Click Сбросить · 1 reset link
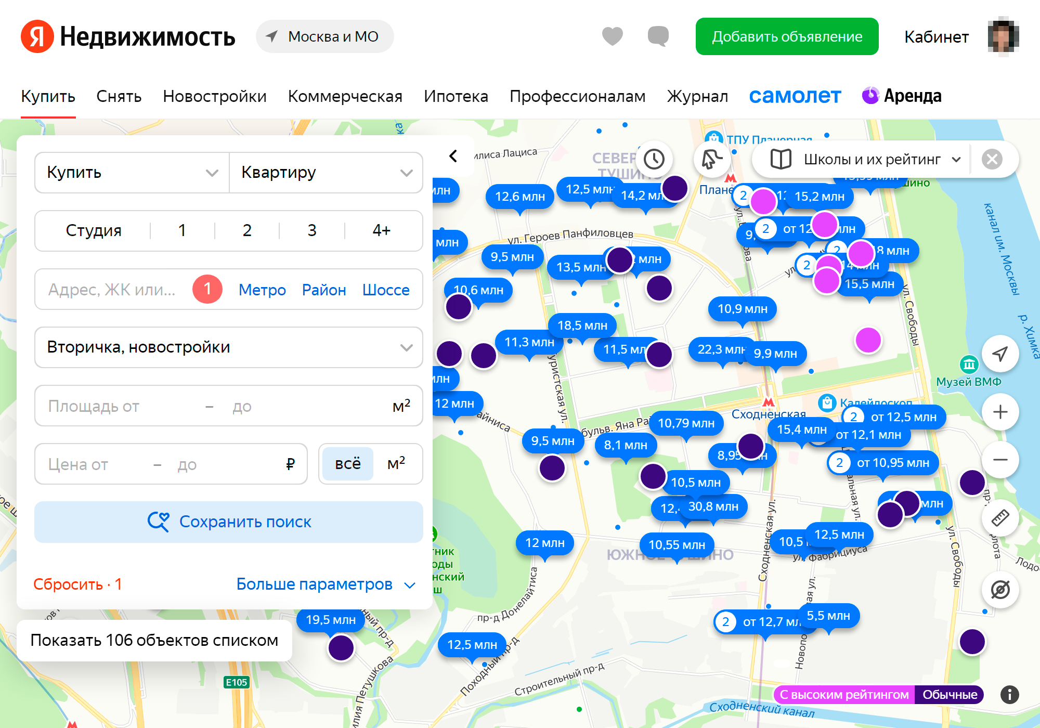Screen dimensions: 1040x728 77,584
